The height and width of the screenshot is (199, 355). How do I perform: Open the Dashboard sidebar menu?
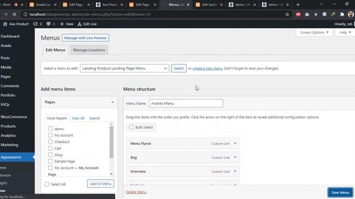click(x=10, y=36)
